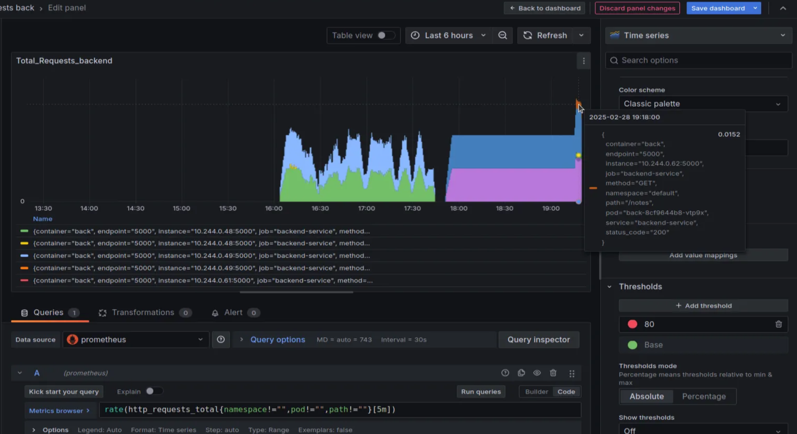The image size is (797, 434).
Task: Enable the Explain toggle
Action: coord(153,391)
